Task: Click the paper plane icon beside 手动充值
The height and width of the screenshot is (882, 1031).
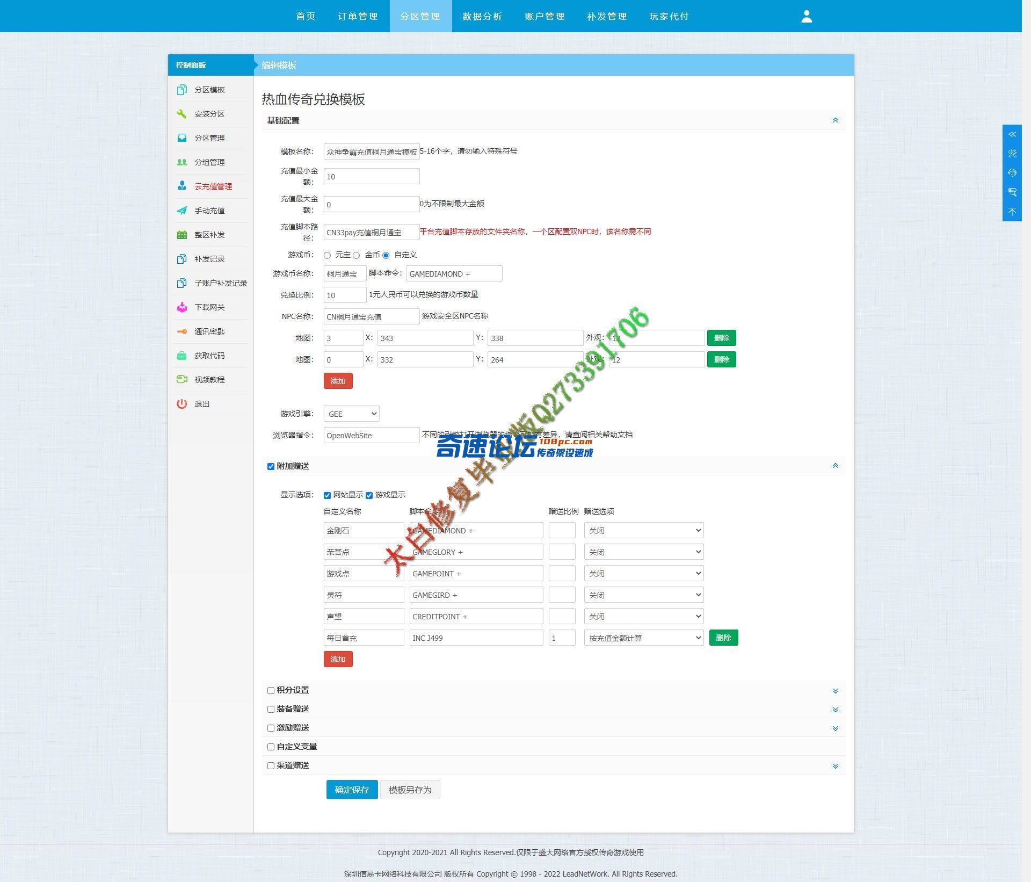Action: coord(182,211)
